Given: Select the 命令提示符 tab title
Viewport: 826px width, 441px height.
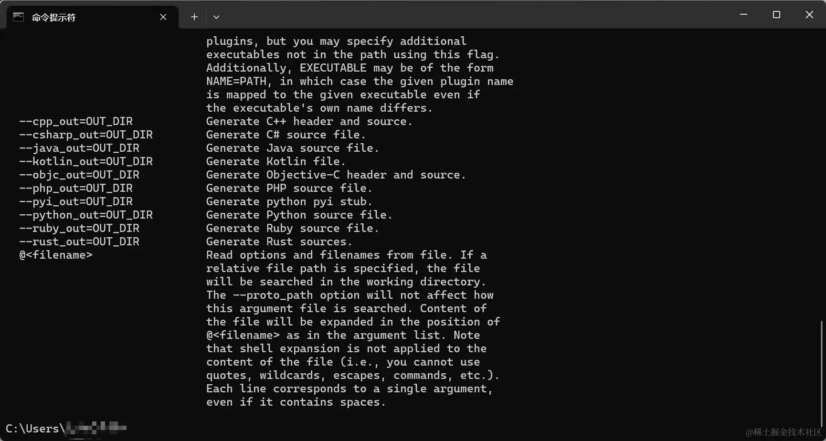Looking at the screenshot, I should 53,17.
